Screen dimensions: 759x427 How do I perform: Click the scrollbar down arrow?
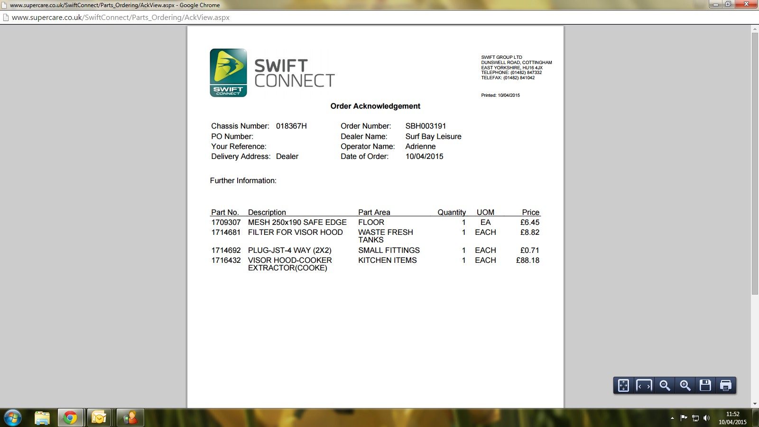tap(755, 404)
